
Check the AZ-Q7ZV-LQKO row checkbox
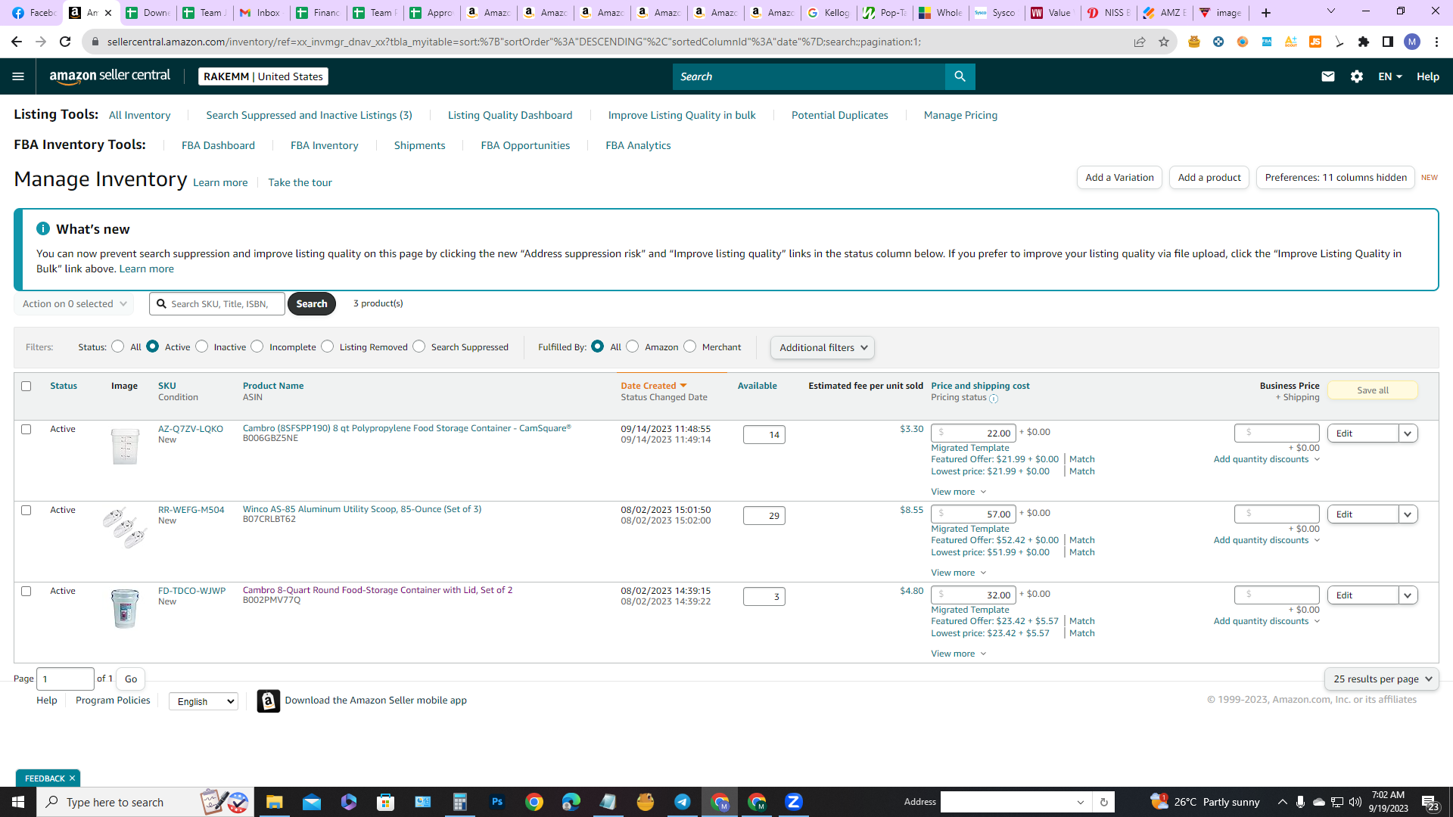point(26,429)
